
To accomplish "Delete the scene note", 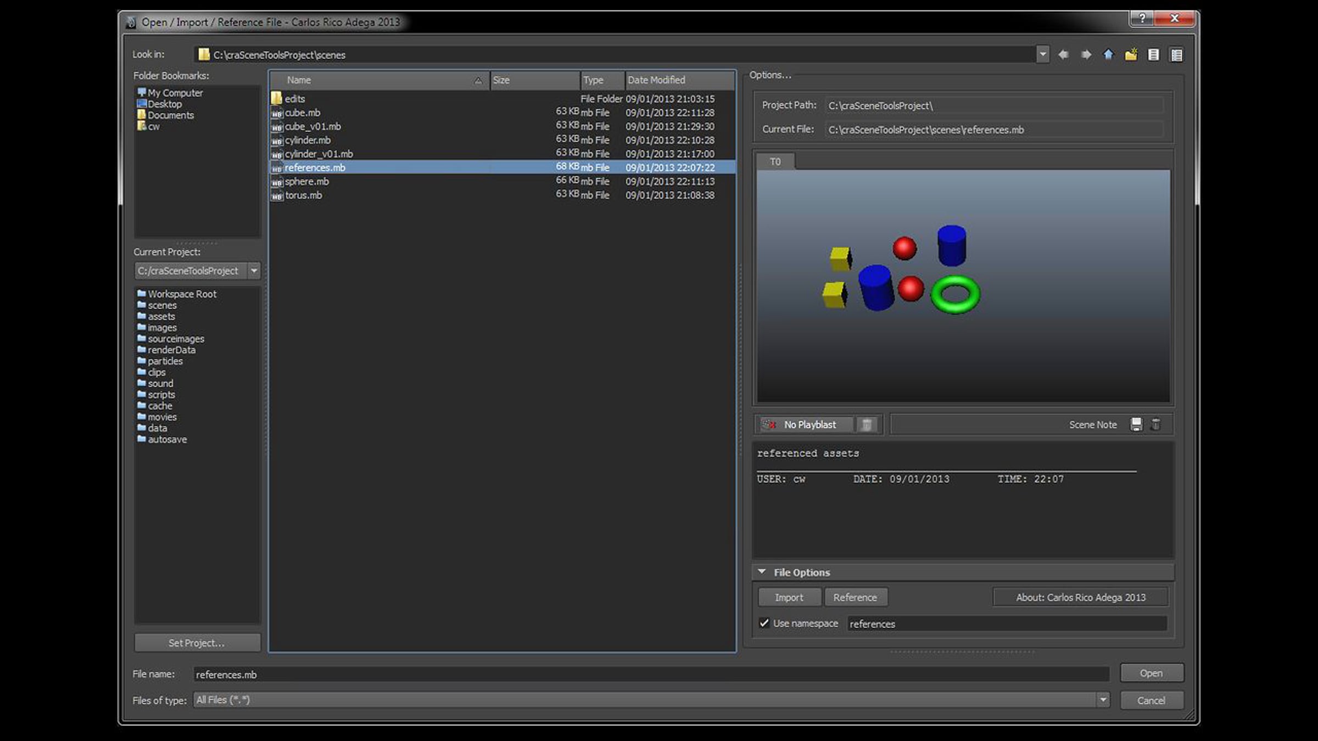I will [x=1155, y=424].
